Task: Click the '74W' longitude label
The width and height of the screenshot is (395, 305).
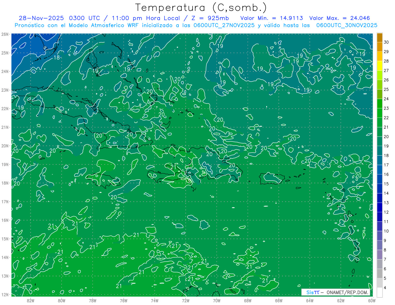Action: [155, 300]
